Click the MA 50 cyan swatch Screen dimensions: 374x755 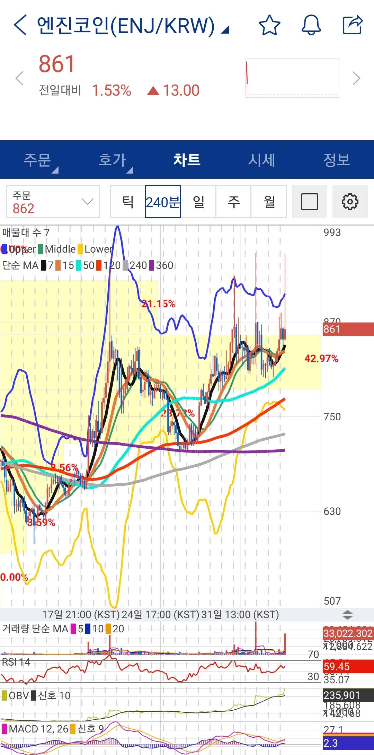point(79,266)
